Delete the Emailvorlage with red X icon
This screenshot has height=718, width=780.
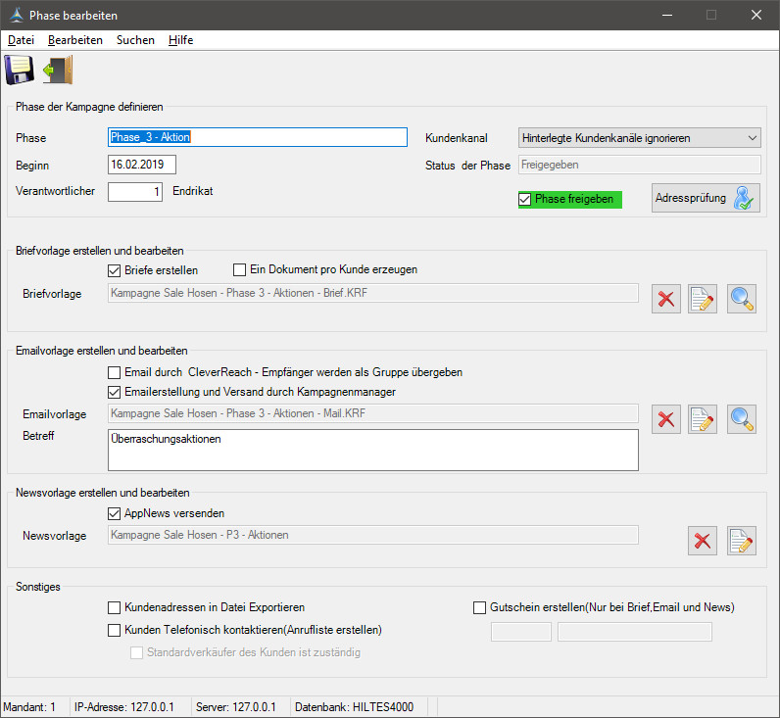tap(666, 419)
